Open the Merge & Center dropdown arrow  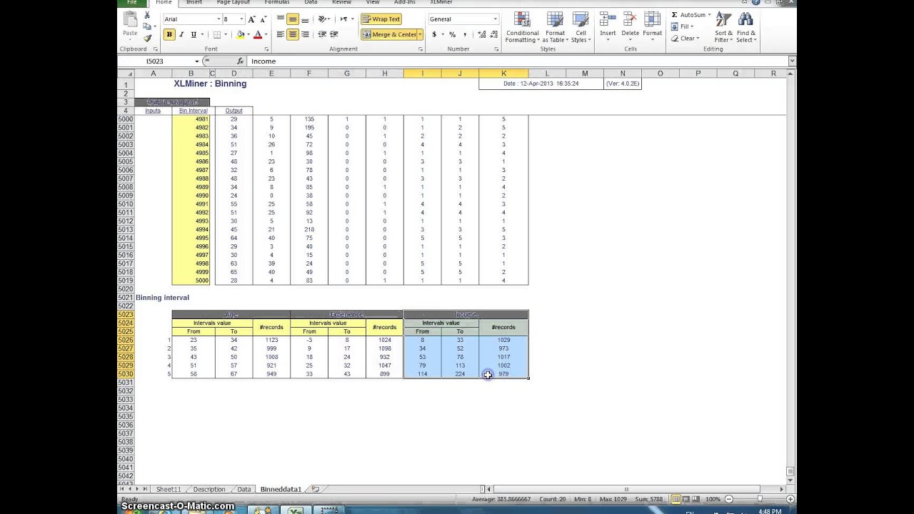coord(420,34)
